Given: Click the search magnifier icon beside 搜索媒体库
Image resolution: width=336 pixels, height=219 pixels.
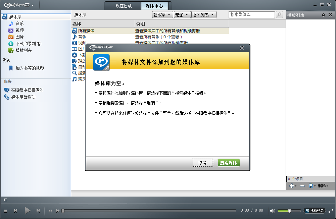Looking at the screenshot, I should pyautogui.click(x=279, y=14).
